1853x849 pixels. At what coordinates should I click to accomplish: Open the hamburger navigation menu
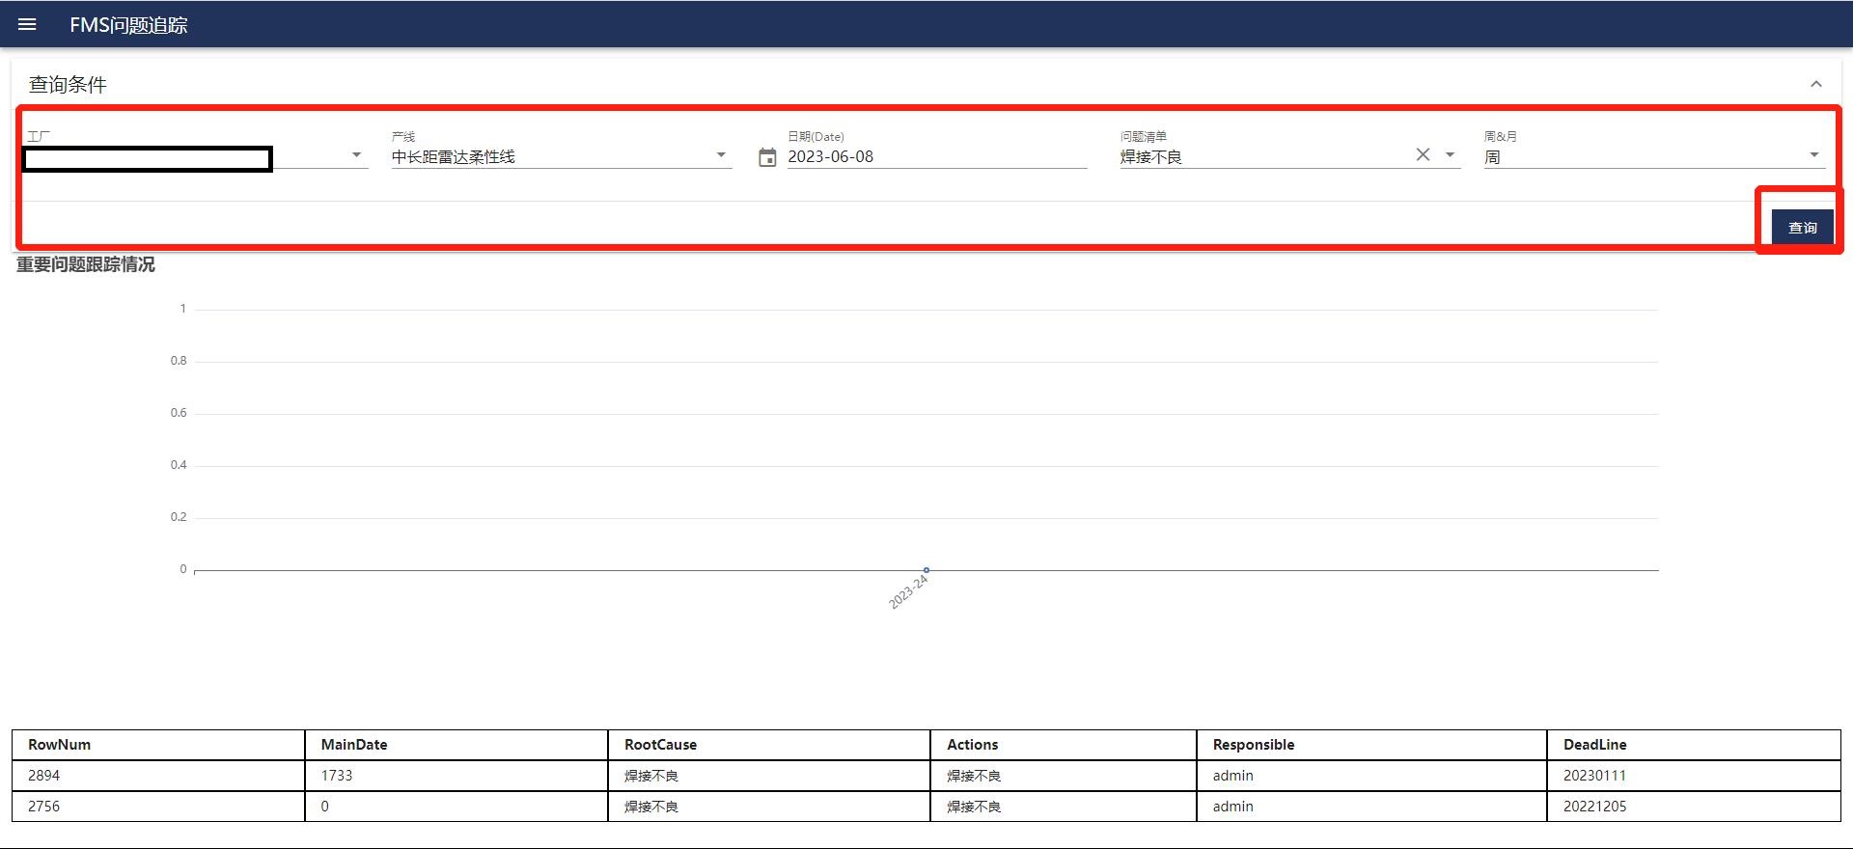(x=27, y=24)
